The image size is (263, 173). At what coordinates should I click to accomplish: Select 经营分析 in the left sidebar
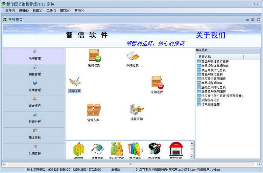tap(34, 119)
